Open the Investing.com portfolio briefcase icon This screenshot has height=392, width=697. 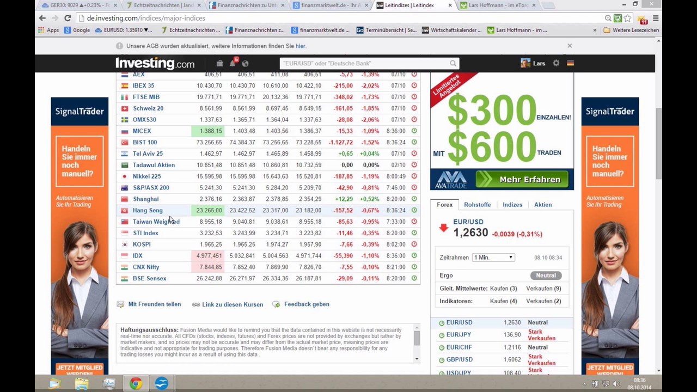coord(219,63)
